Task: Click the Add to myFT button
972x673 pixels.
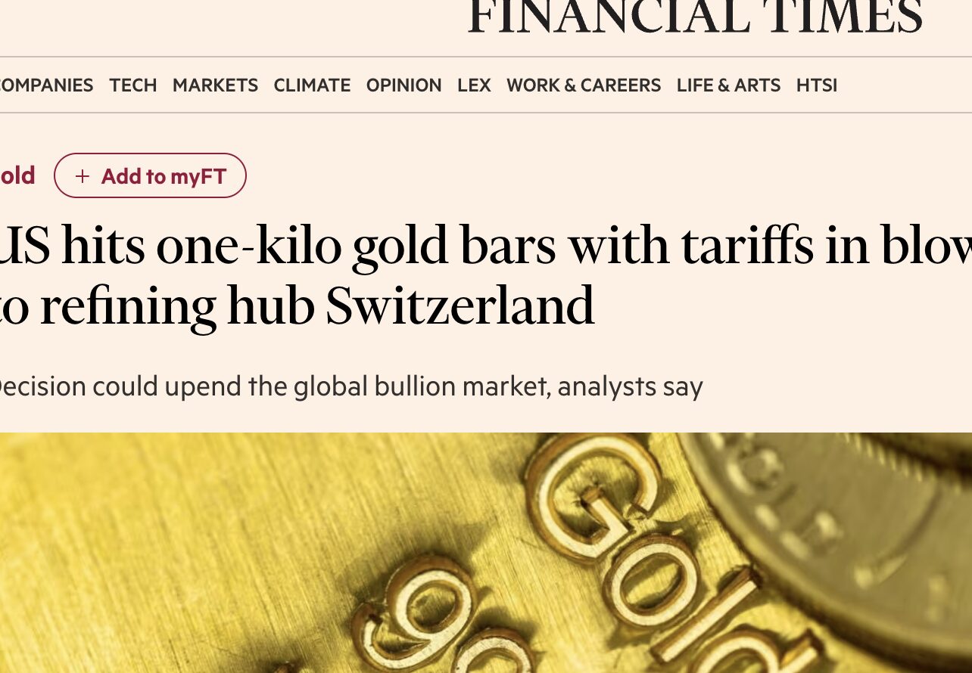Action: coord(150,175)
